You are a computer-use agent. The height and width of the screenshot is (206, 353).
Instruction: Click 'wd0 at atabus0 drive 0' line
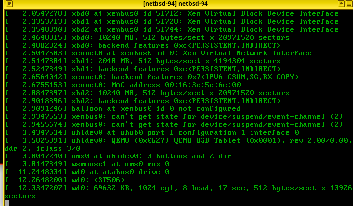[87, 172]
